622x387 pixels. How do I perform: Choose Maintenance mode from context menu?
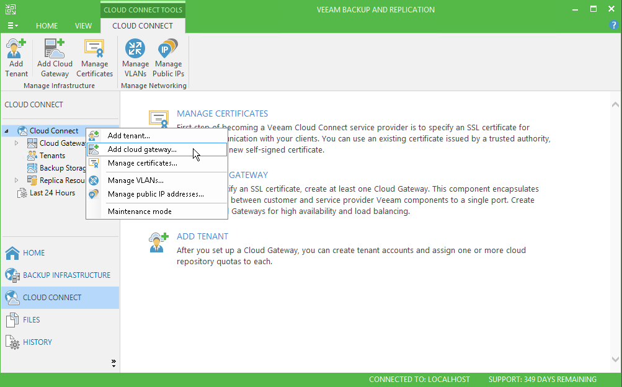tap(157, 211)
